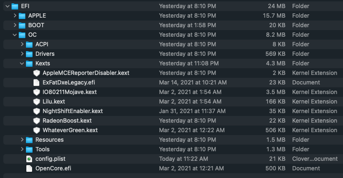Click the ExFatDxeLegacy.efi file icon
Screen dimensions: 343x178
click(x=36, y=83)
